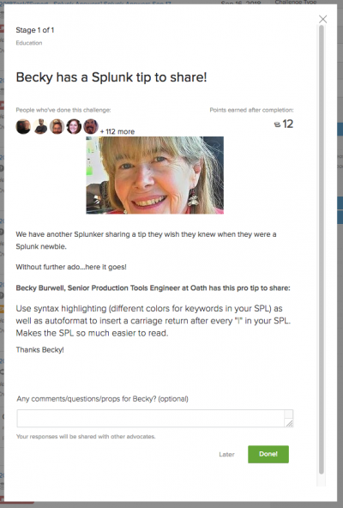The height and width of the screenshot is (508, 343).
Task: Click the People who've done this challenge label
Action: pos(63,110)
